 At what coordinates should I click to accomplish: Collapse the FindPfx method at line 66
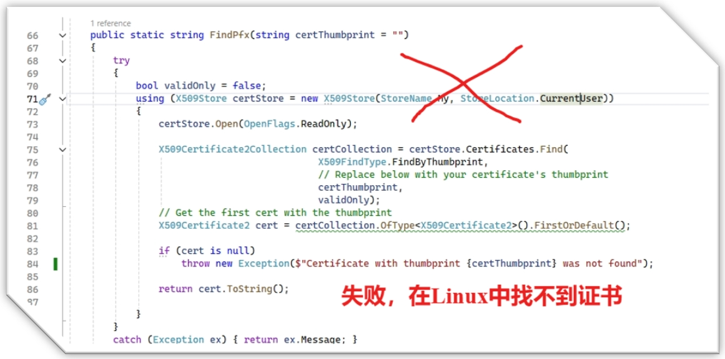63,35
